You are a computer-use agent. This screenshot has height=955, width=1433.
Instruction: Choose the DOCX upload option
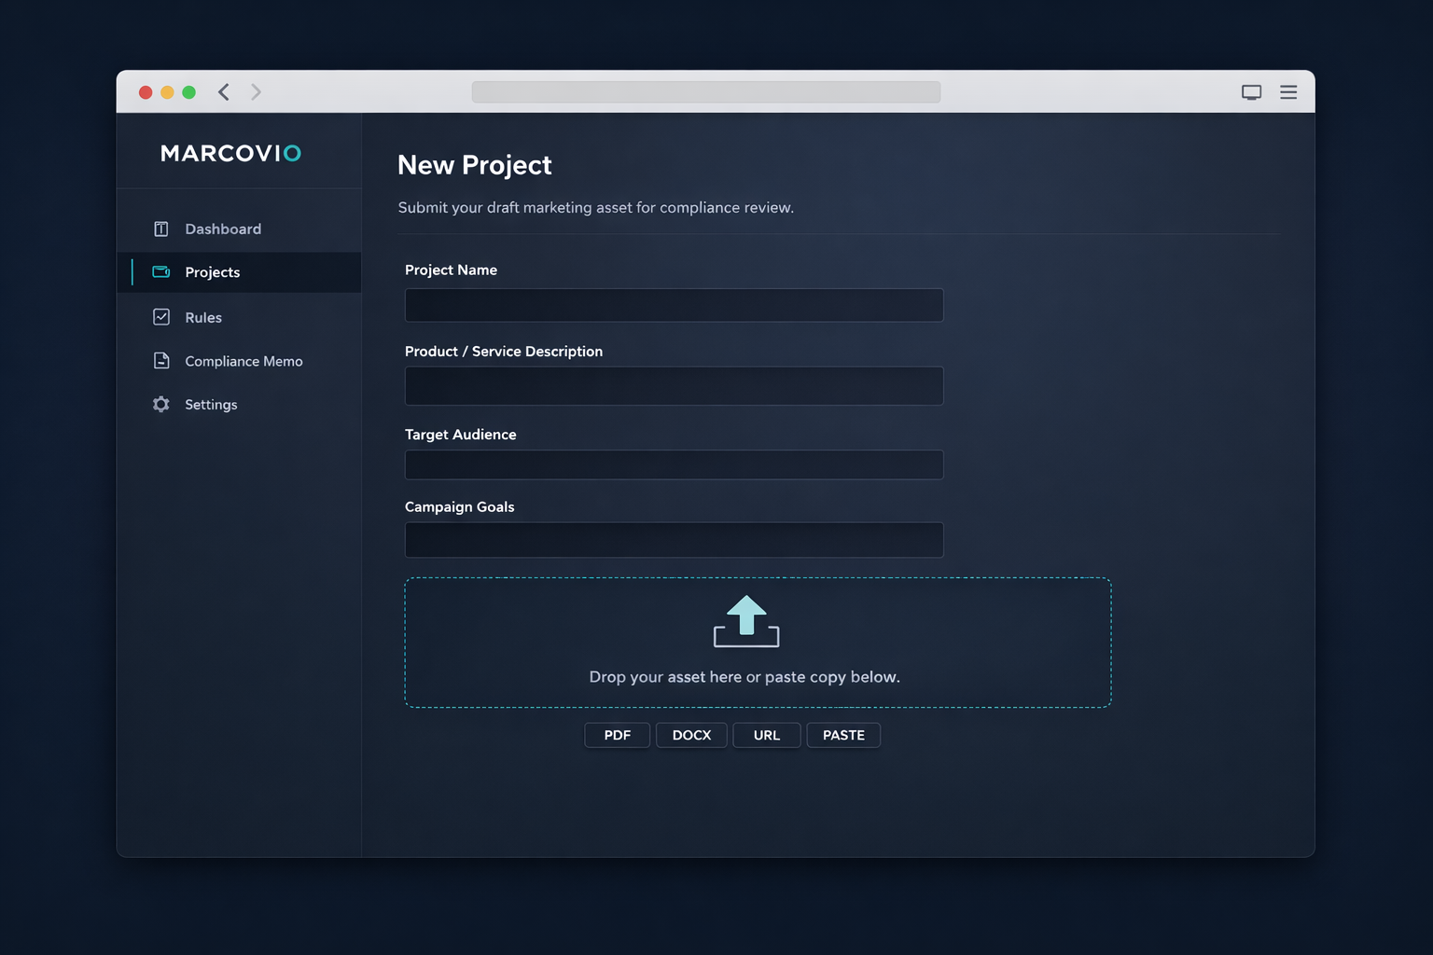click(x=691, y=735)
